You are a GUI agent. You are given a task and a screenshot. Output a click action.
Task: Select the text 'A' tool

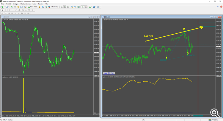click(26, 10)
